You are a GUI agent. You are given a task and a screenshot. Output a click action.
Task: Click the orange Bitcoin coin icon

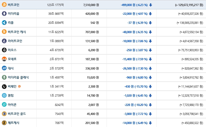click(x=4, y=5)
